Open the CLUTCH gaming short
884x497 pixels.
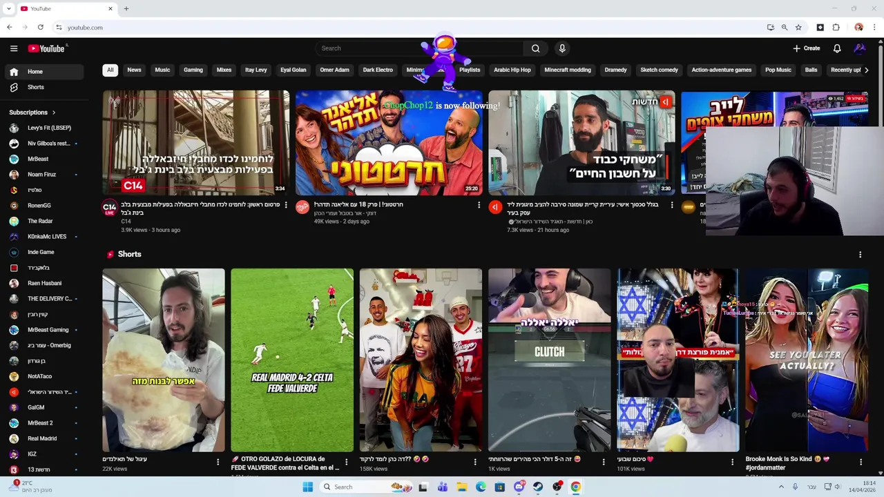pos(549,360)
